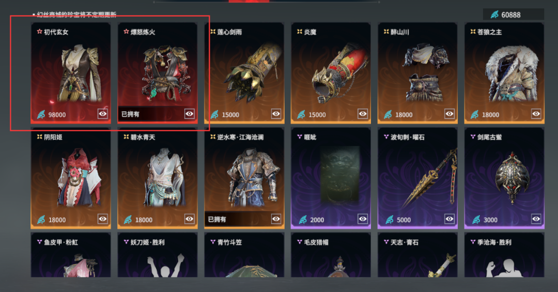Select the 季沧海·胜利 pose card
Image resolution: width=558 pixels, height=292 pixels.
[x=504, y=255]
